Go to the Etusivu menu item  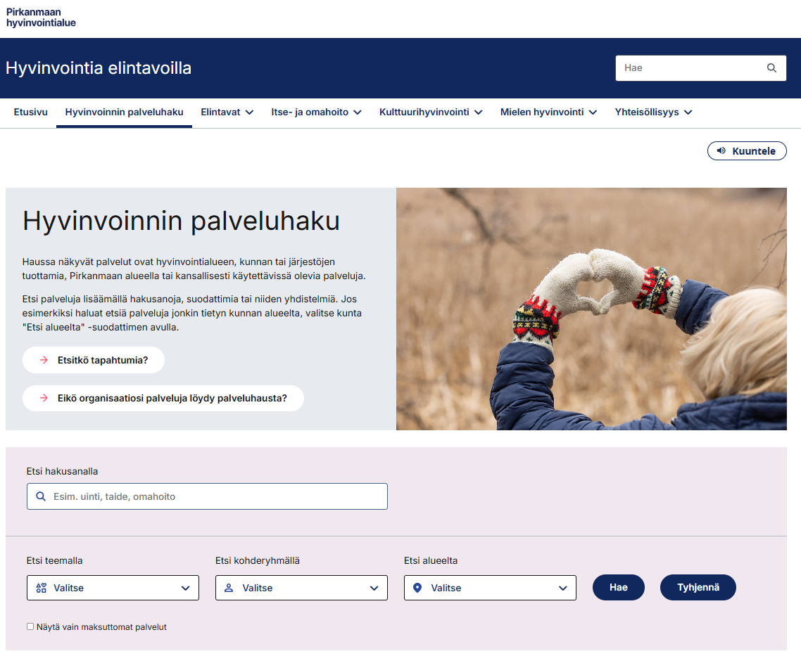(31, 112)
